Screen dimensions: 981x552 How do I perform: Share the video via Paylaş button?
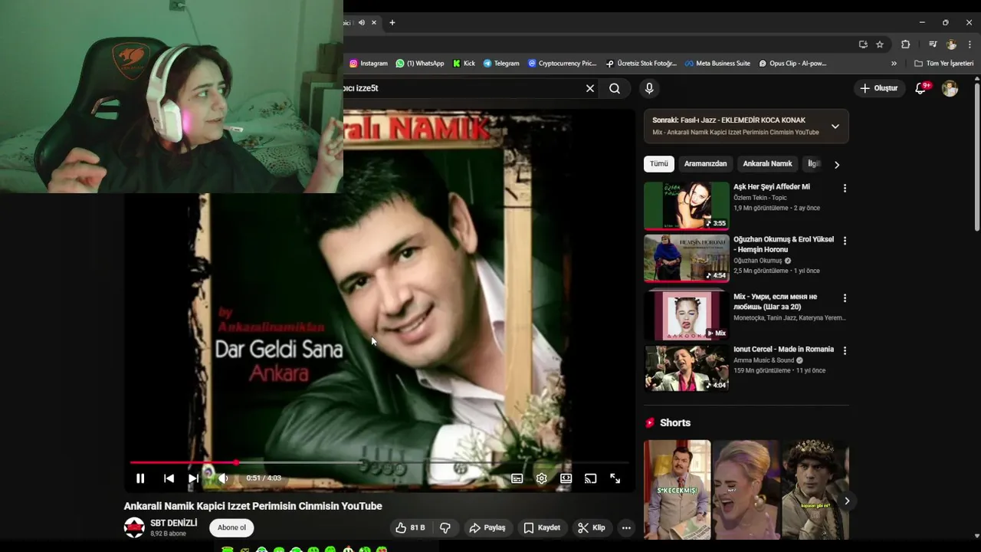click(487, 527)
